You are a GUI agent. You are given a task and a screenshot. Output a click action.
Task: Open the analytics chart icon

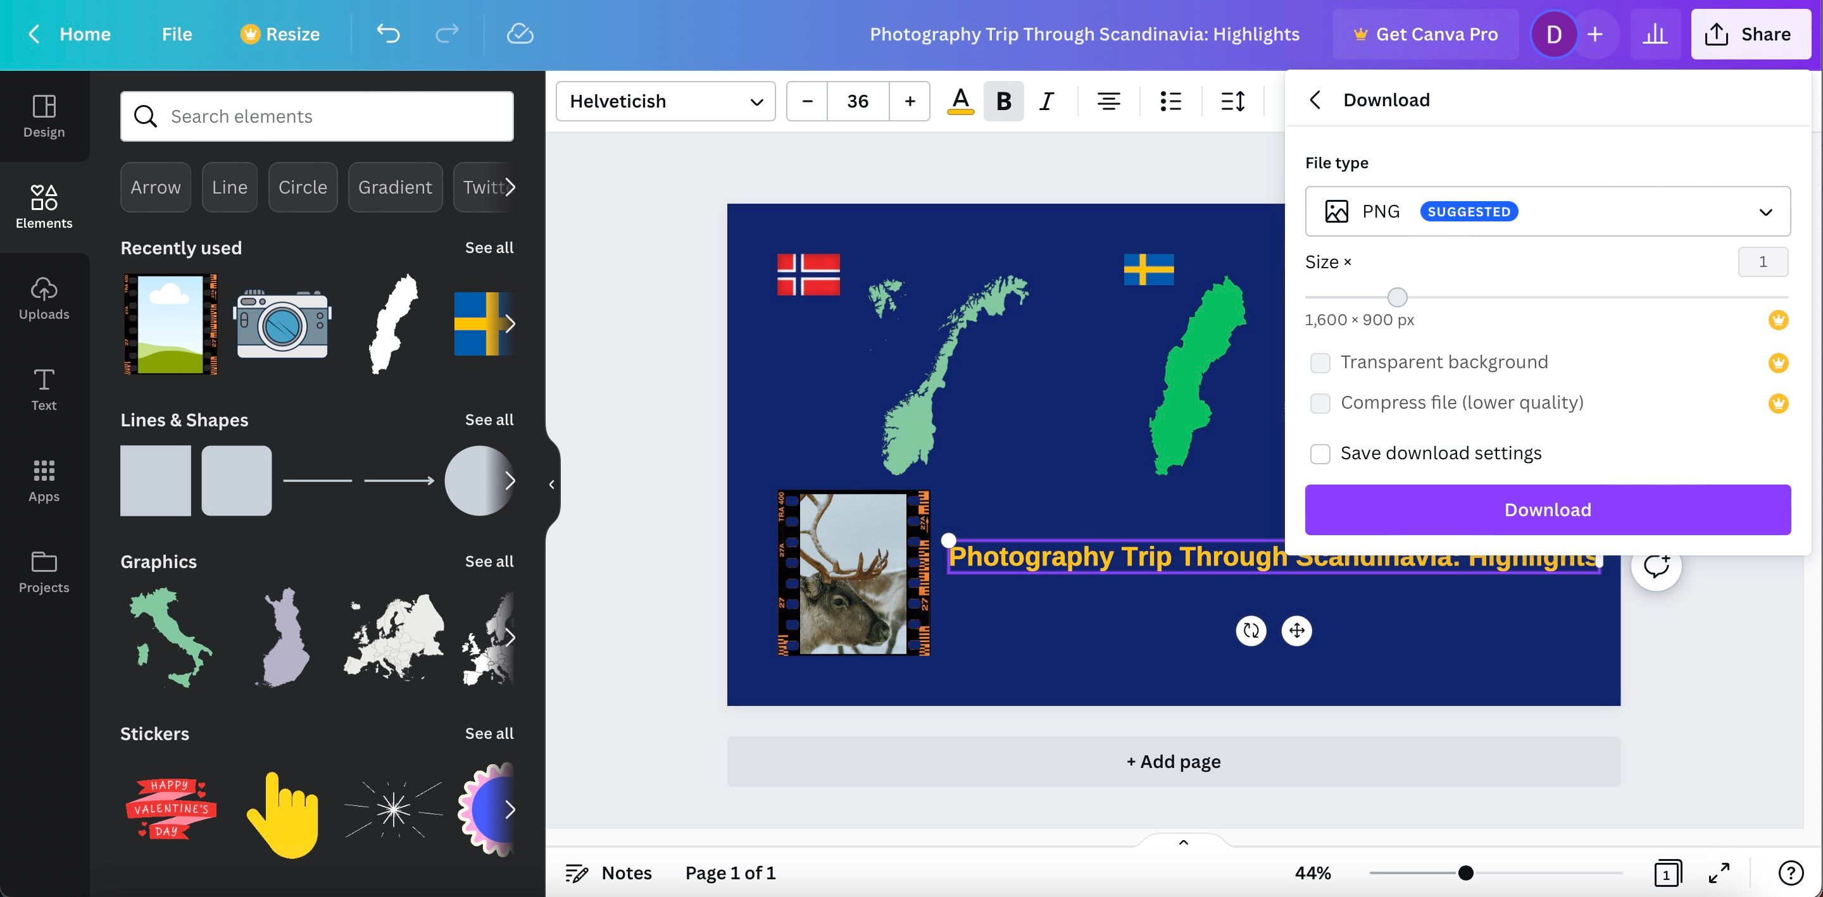[x=1655, y=34]
